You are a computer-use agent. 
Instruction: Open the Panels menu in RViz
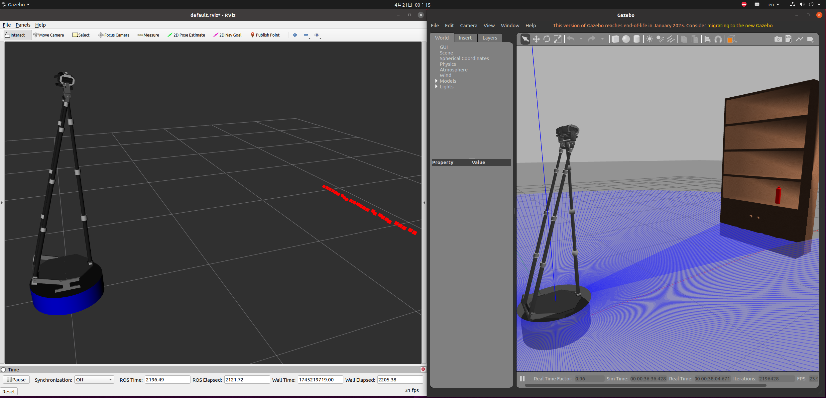(23, 25)
